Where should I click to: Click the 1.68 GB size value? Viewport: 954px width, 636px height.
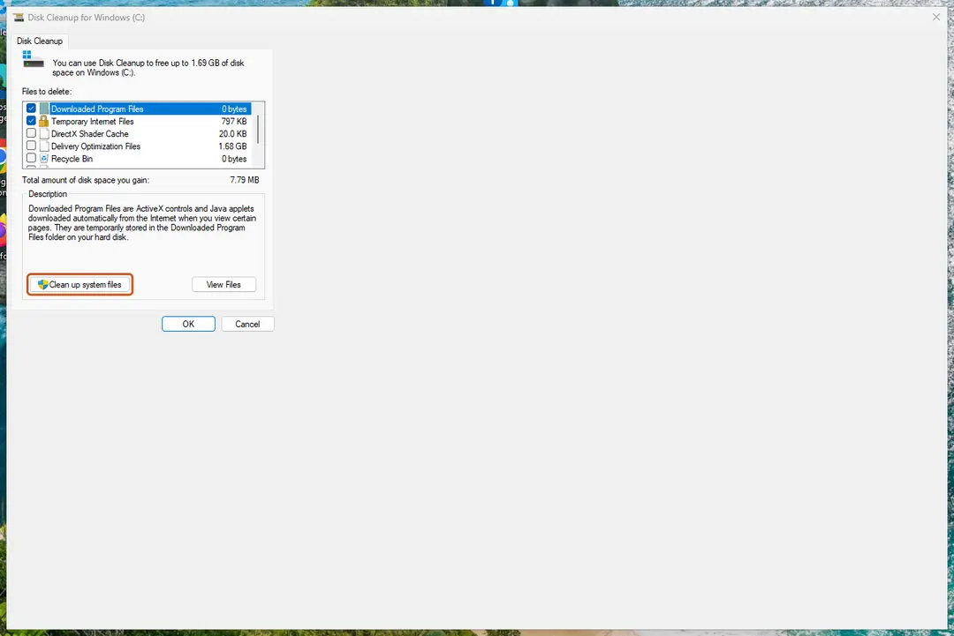(233, 146)
